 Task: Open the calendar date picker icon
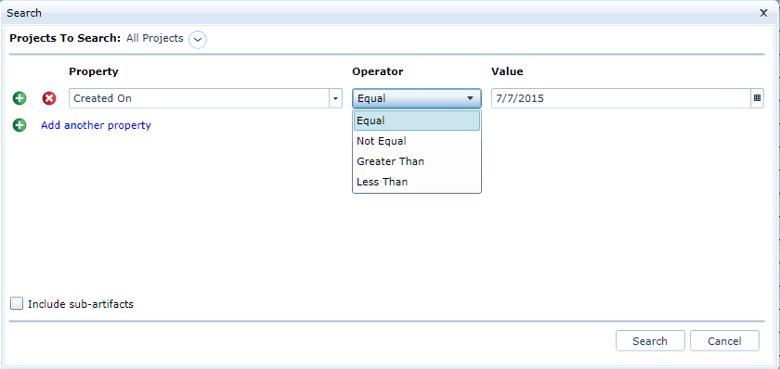[x=757, y=98]
